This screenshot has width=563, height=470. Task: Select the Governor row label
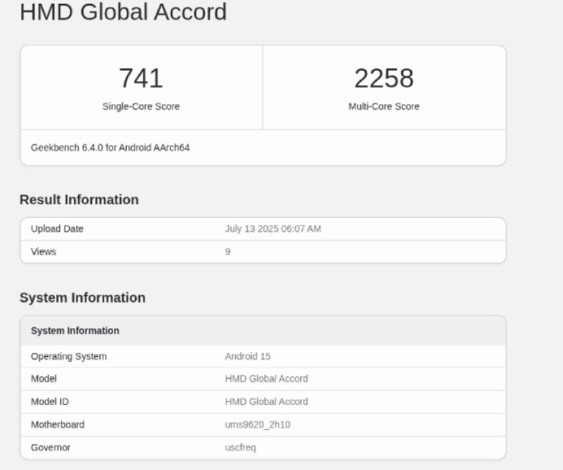click(50, 447)
